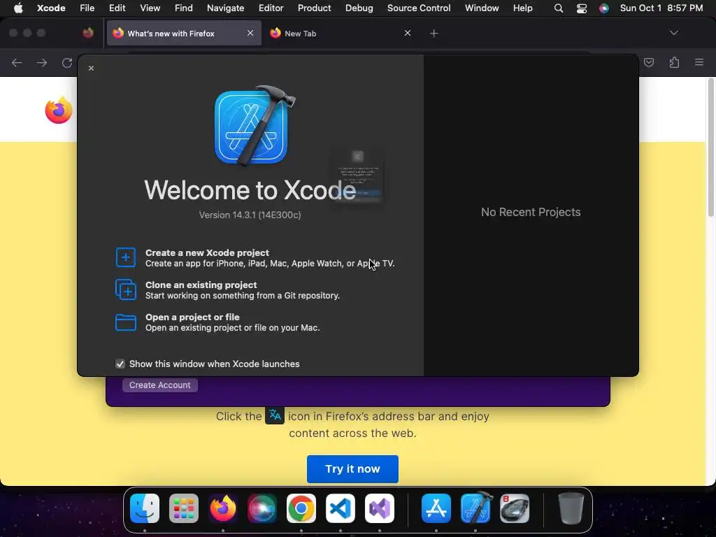
Task: Open the racing car game in the Dock
Action: [x=515, y=508]
